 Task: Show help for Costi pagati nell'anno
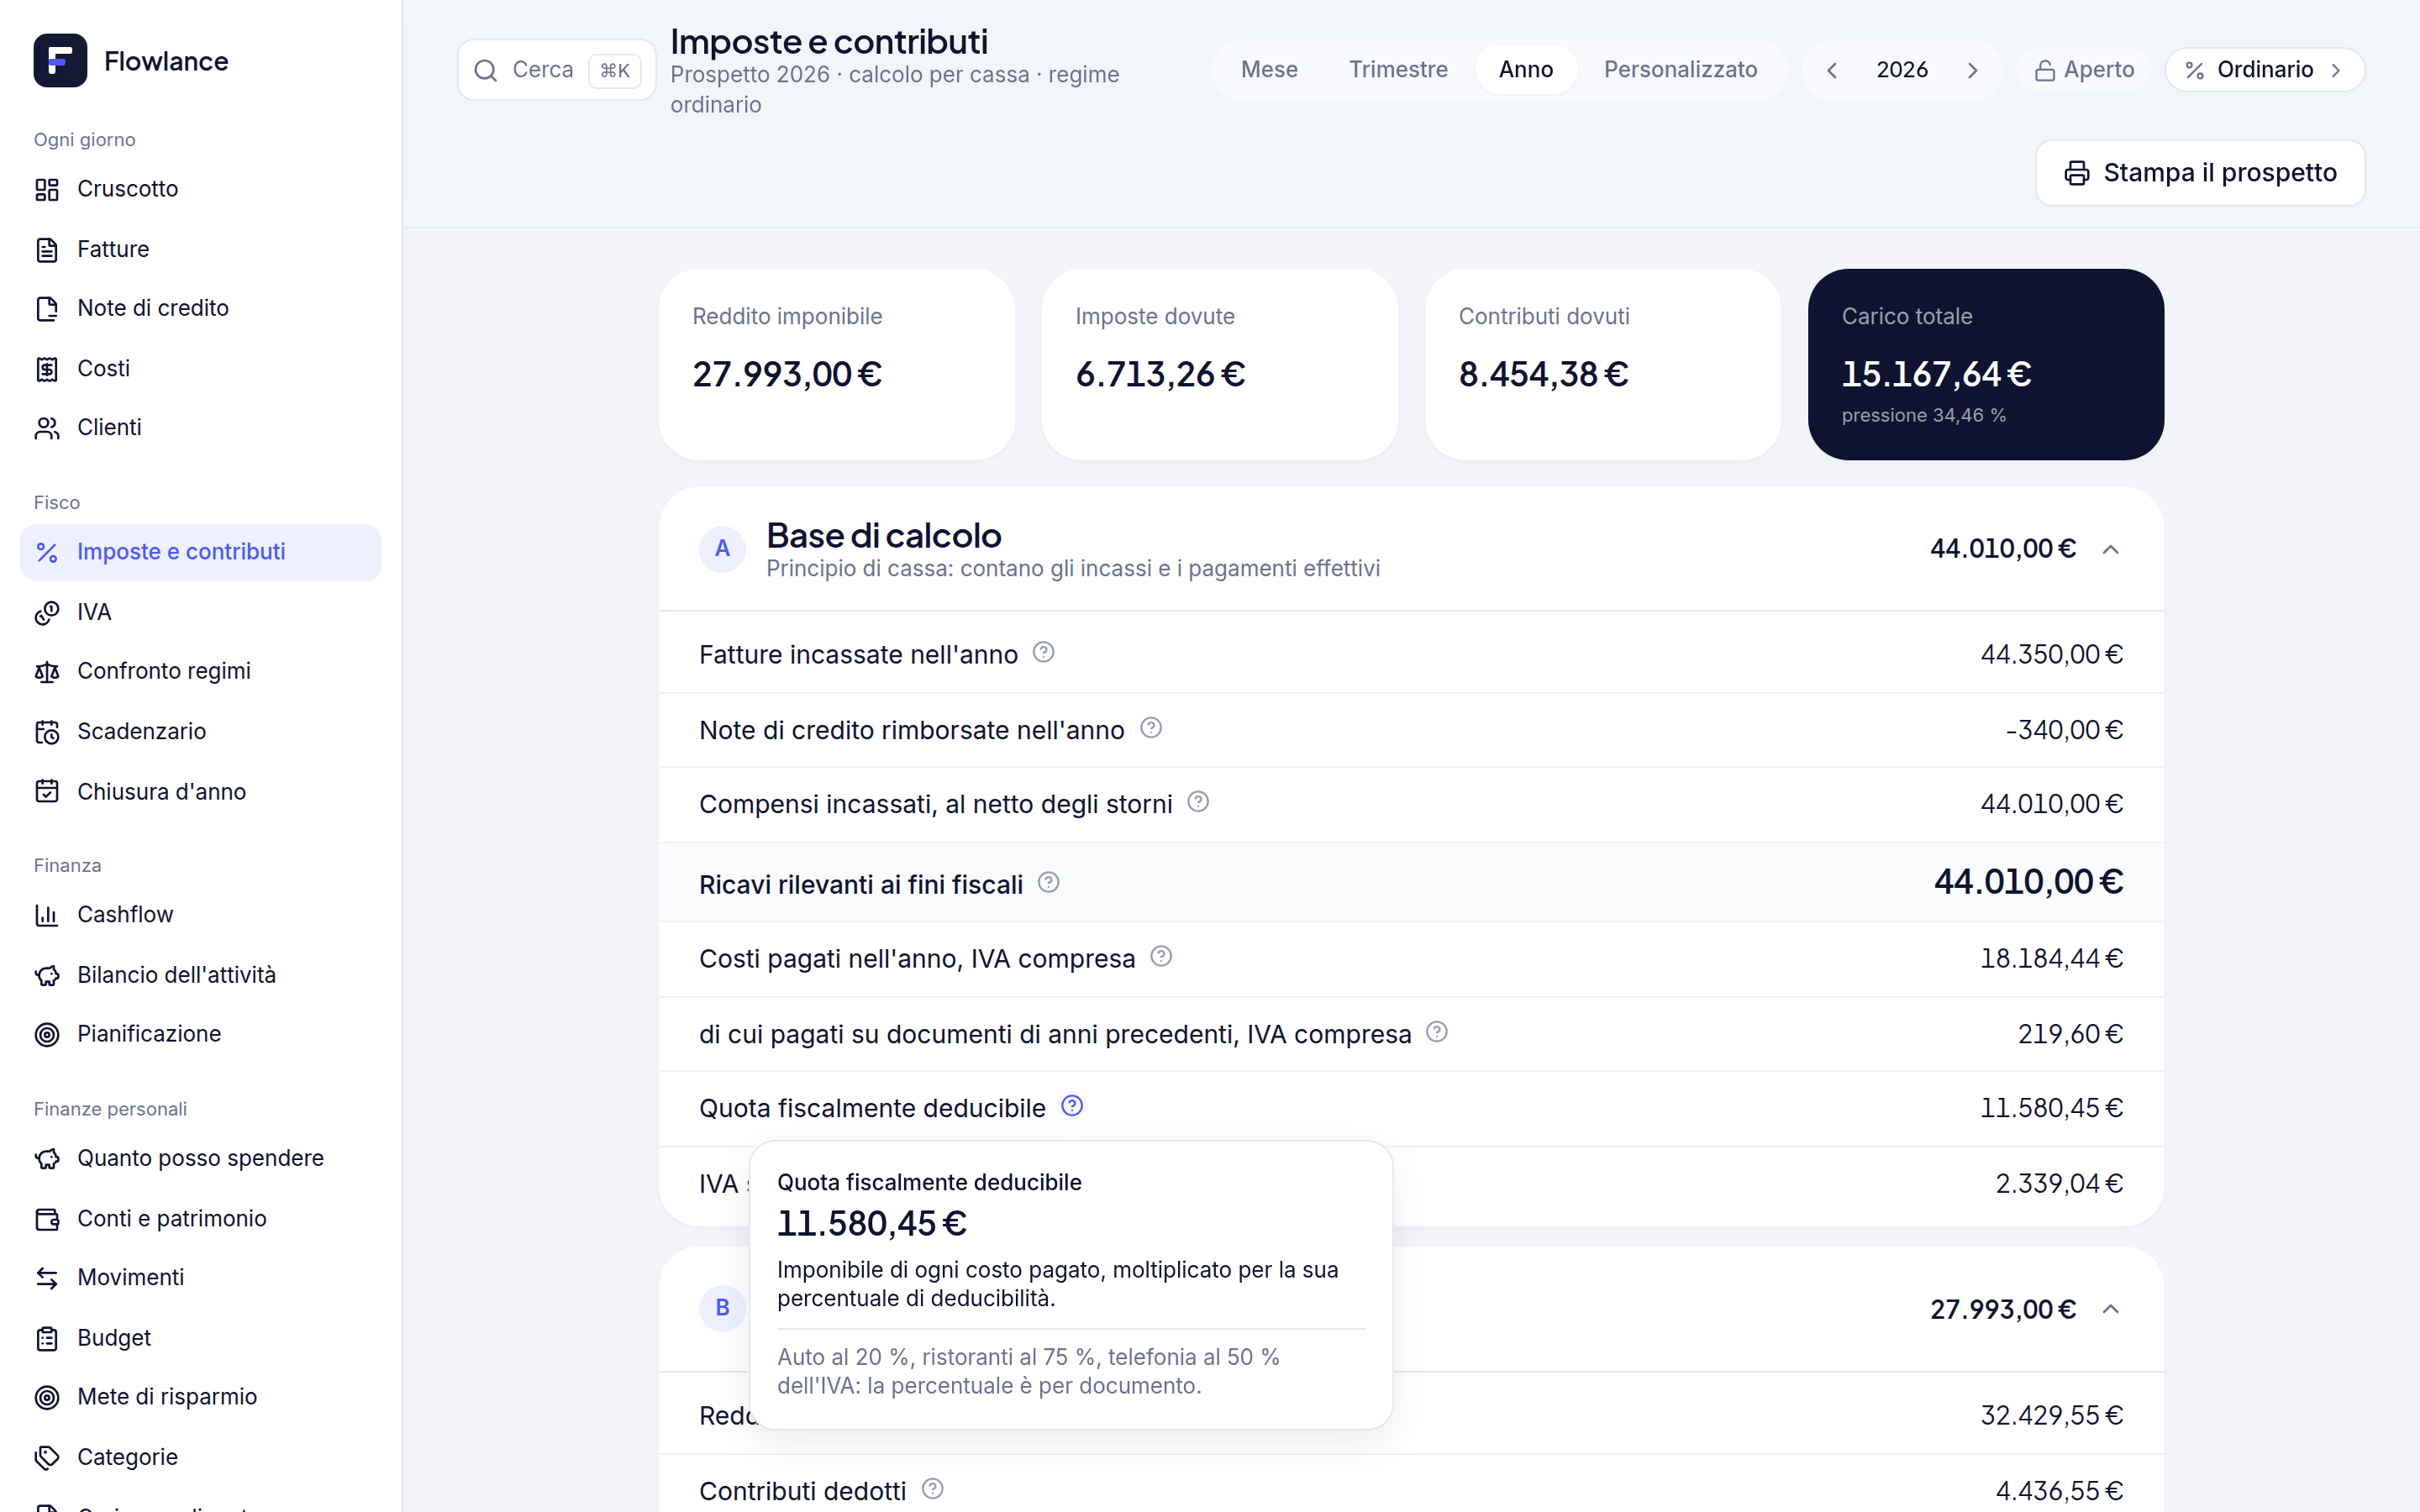[x=1161, y=957]
